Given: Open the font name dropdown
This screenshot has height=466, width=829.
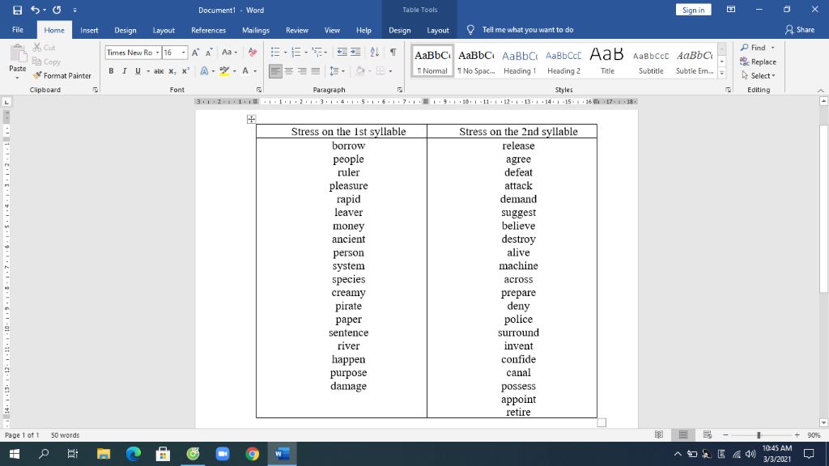Looking at the screenshot, I should coord(157,53).
